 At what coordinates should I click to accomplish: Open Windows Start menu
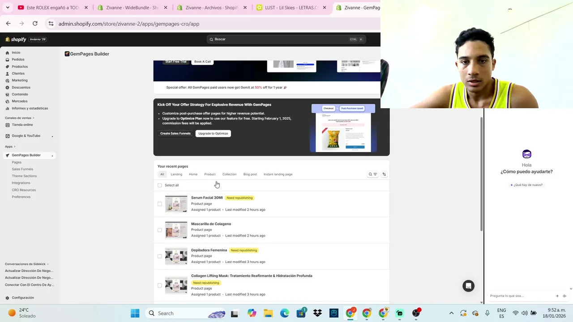coord(135,313)
